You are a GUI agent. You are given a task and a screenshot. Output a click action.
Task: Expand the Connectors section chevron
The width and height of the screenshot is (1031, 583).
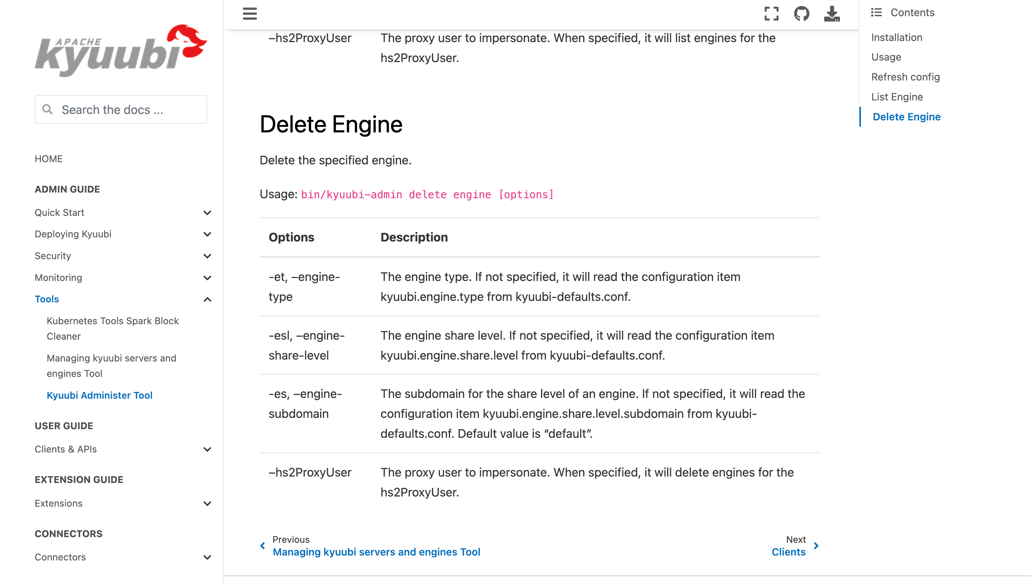[207, 557]
